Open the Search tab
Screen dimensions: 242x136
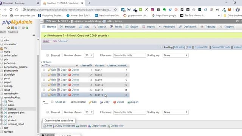tap(100, 27)
